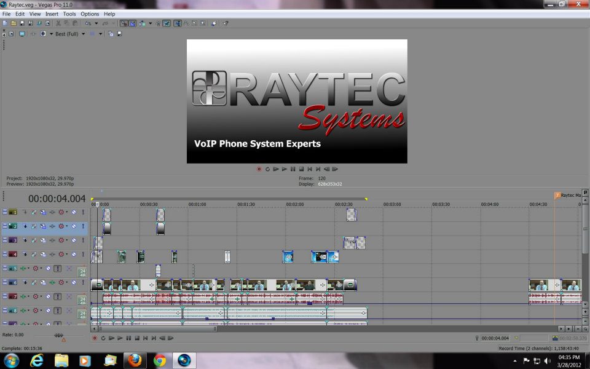Click the timeline horizontal scrollbar thumb

pos(157,328)
